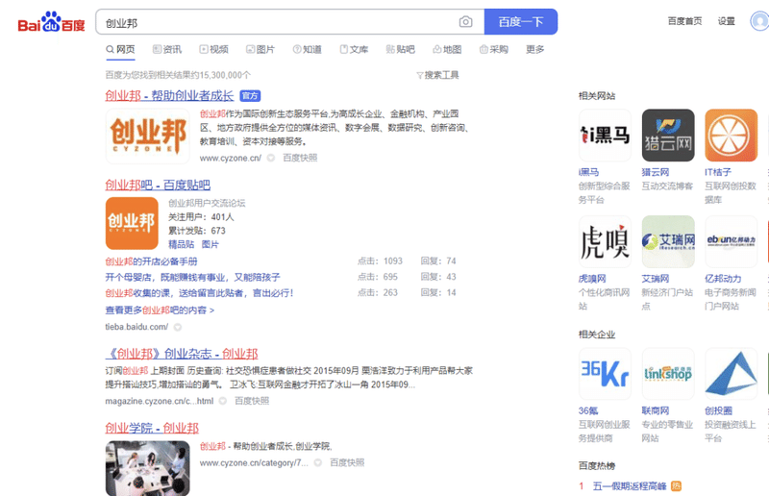Click the 官方 badge
Image resolution: width=769 pixels, height=496 pixels.
coord(250,96)
